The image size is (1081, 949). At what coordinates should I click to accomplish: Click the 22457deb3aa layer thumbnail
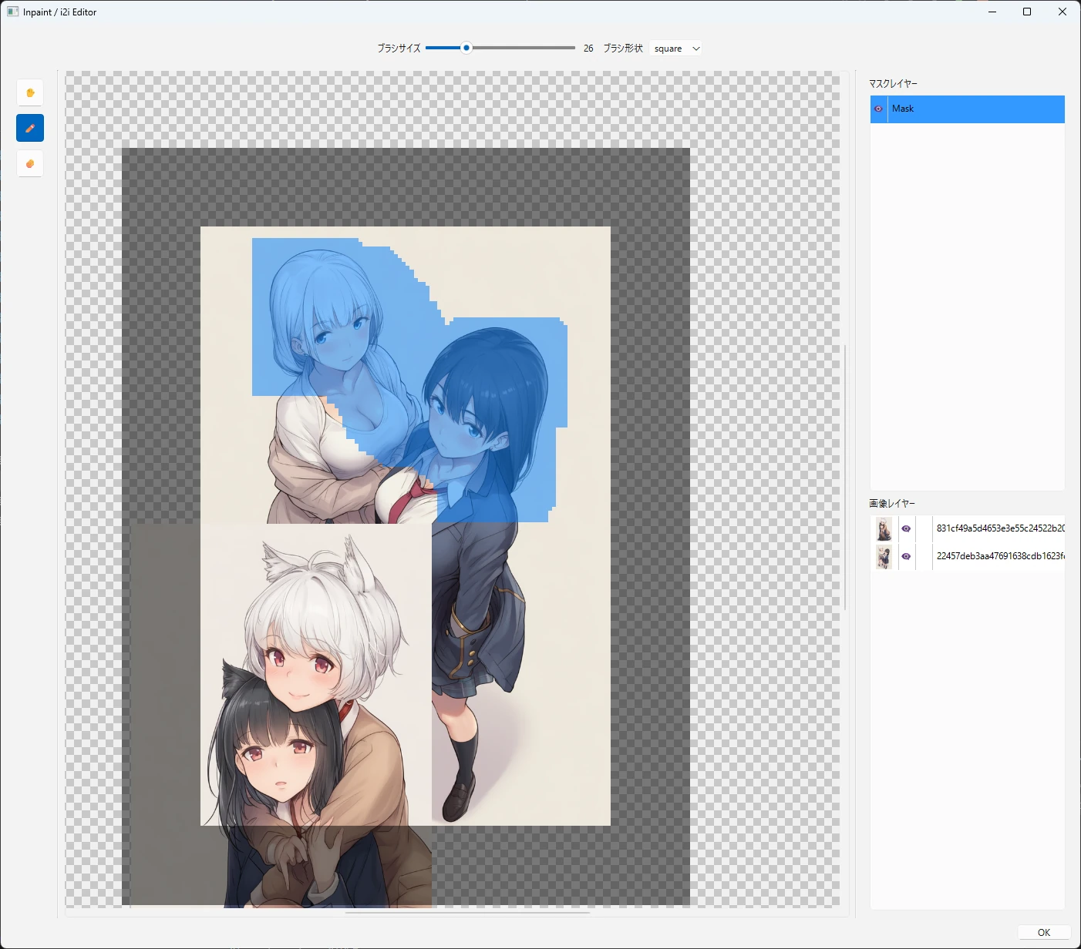click(884, 556)
